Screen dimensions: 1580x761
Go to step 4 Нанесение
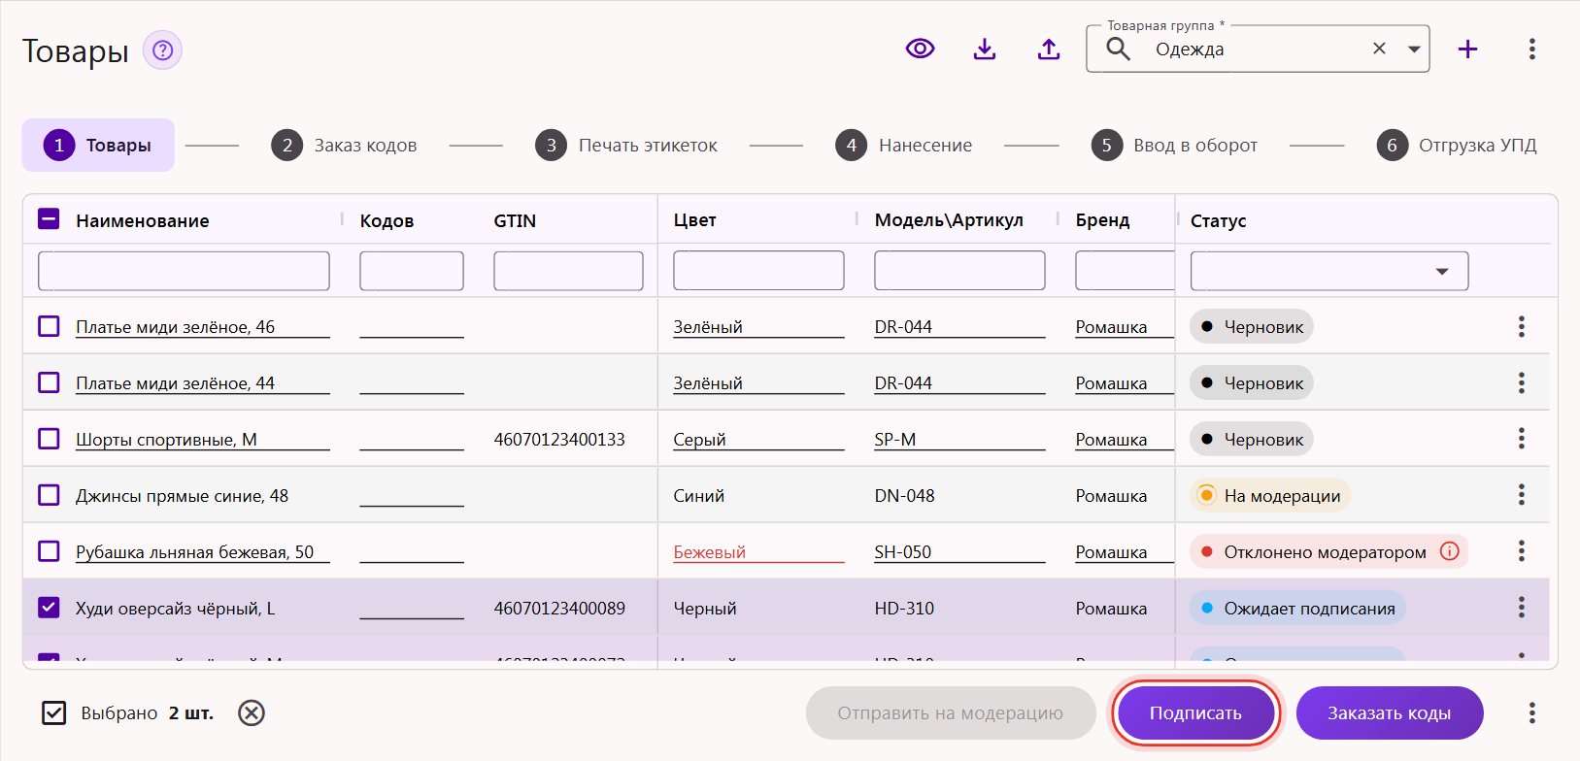coord(903,146)
